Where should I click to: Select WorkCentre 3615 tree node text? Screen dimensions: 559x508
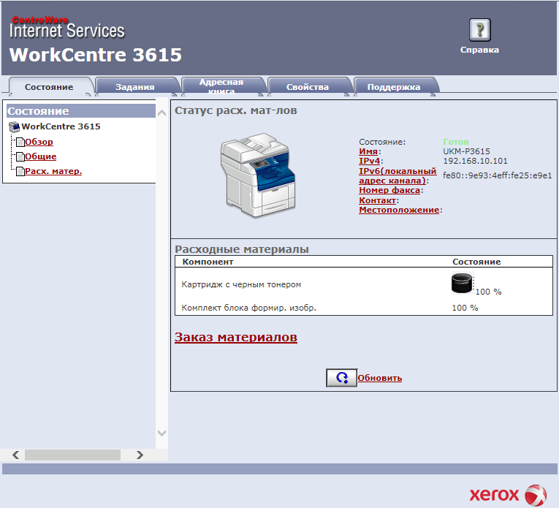click(x=61, y=126)
